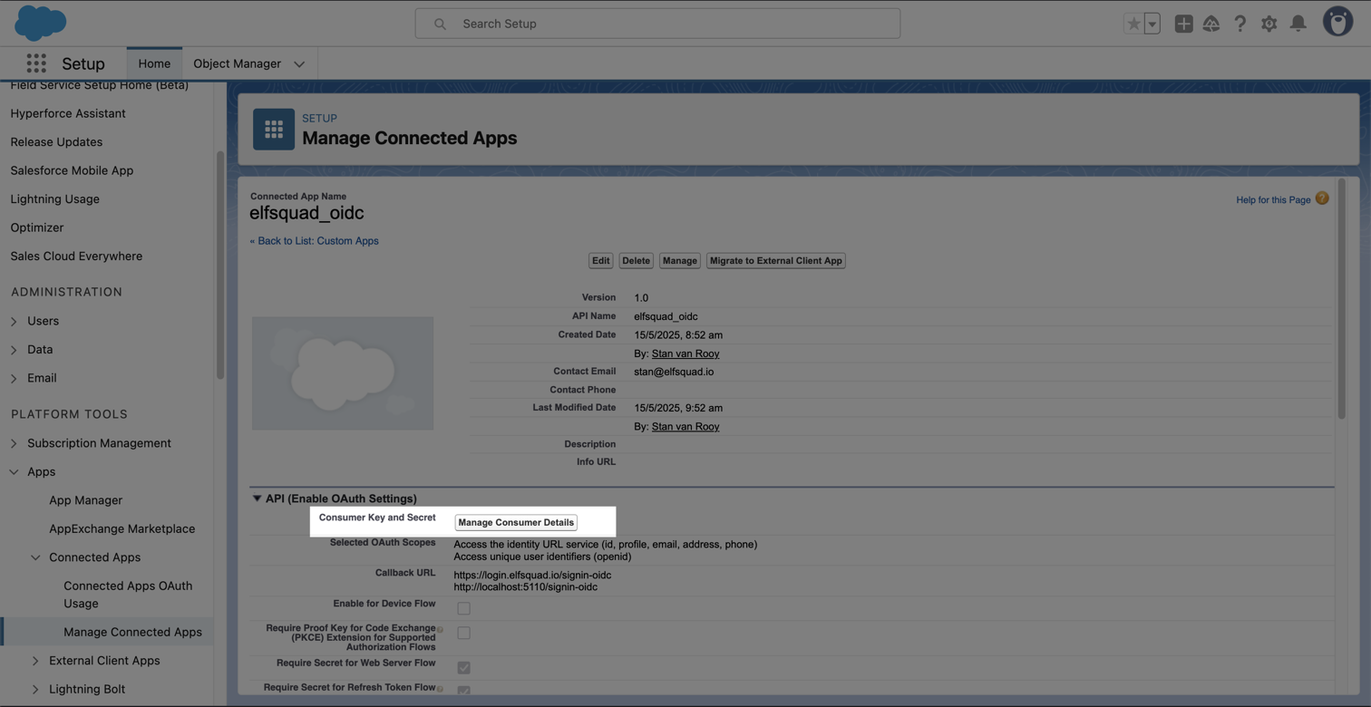Image resolution: width=1371 pixels, height=707 pixels.
Task: Open AppExchange Marketplace in sidebar
Action: pyautogui.click(x=122, y=529)
